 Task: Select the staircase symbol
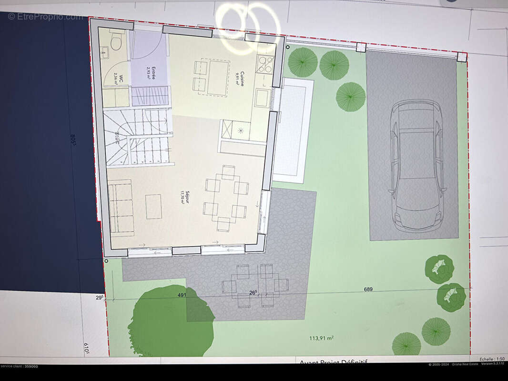click(137, 137)
